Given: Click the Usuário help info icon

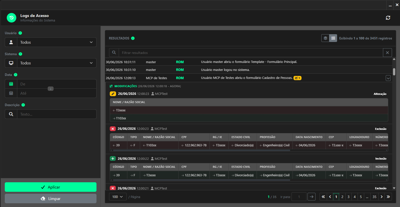Looking at the screenshot, I should pyautogui.click(x=20, y=33).
